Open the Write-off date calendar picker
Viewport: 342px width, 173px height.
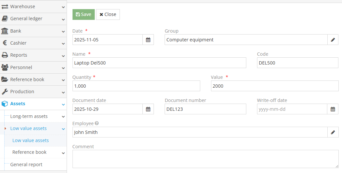tap(333, 109)
